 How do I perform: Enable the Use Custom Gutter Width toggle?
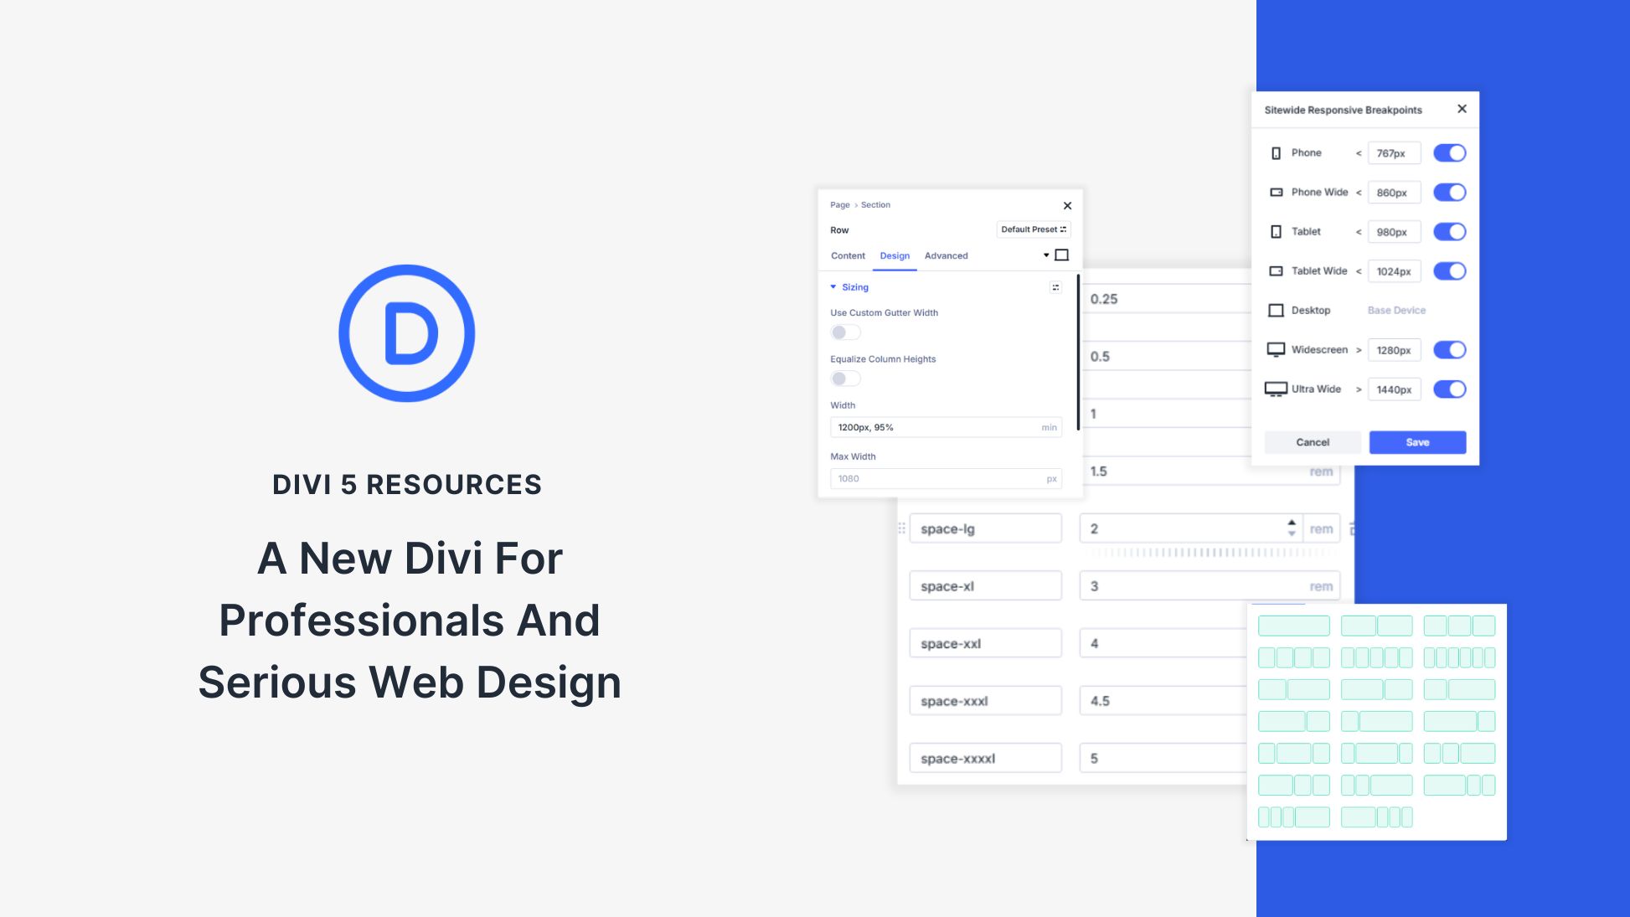[845, 332]
